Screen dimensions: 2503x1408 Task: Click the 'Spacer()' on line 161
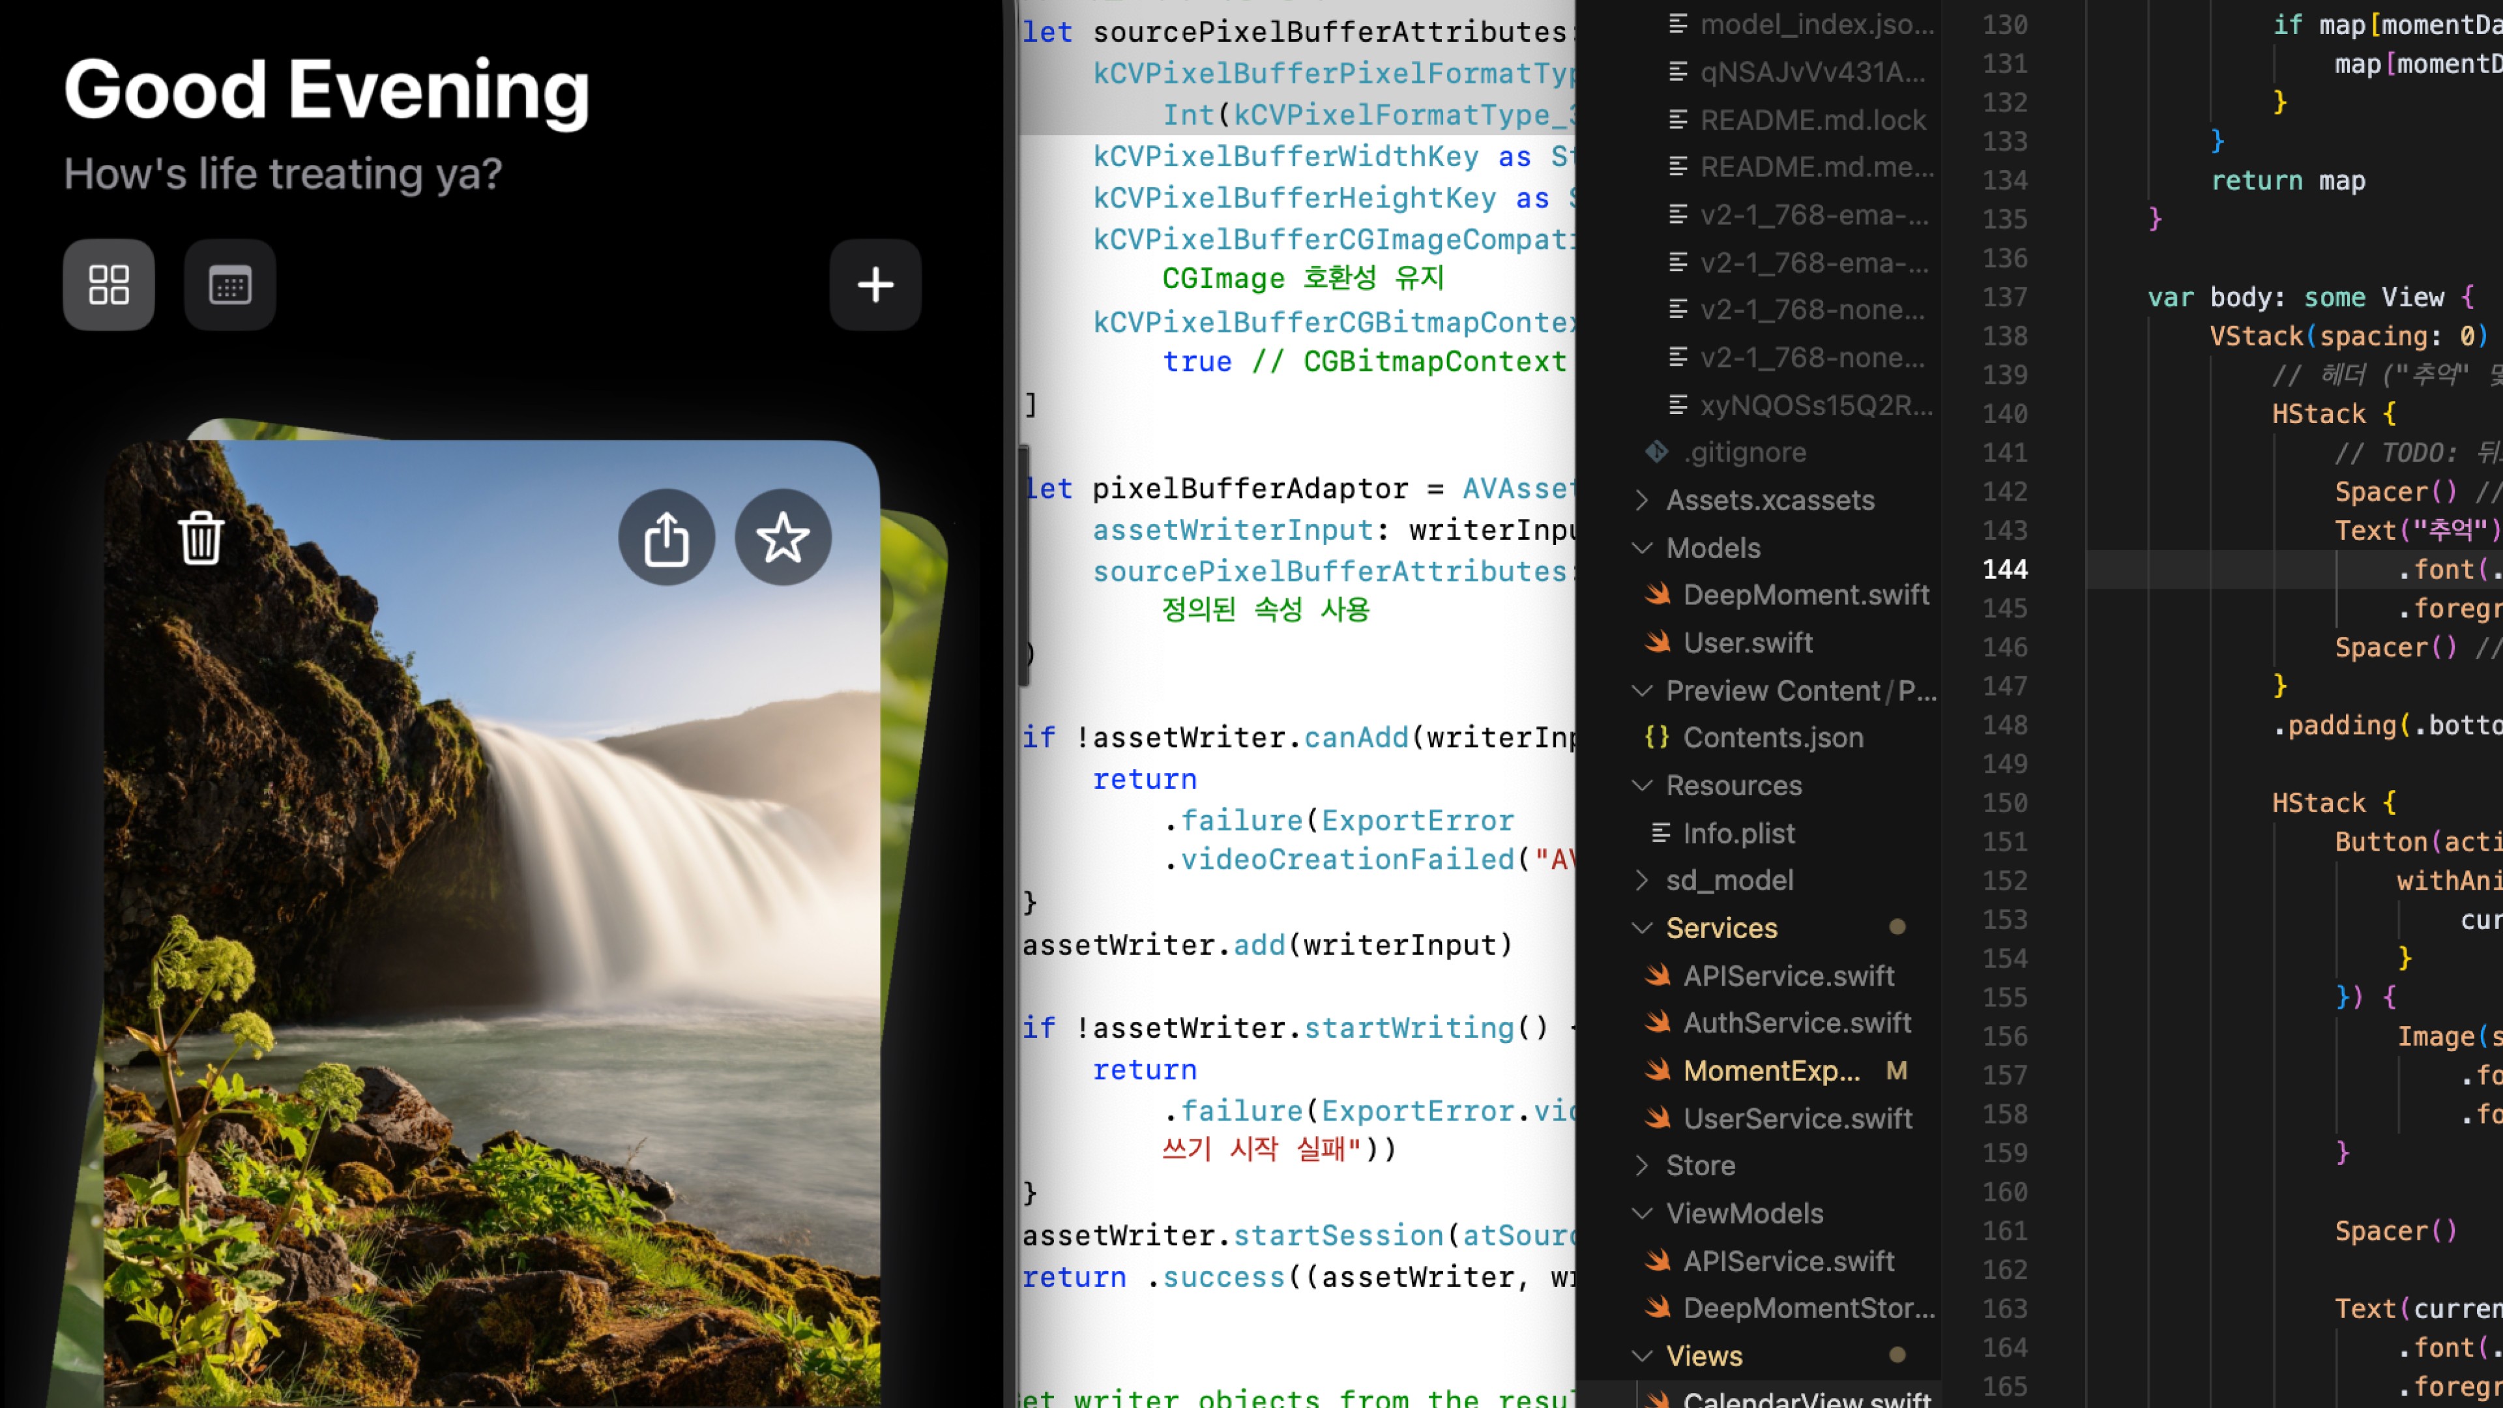[2396, 1231]
